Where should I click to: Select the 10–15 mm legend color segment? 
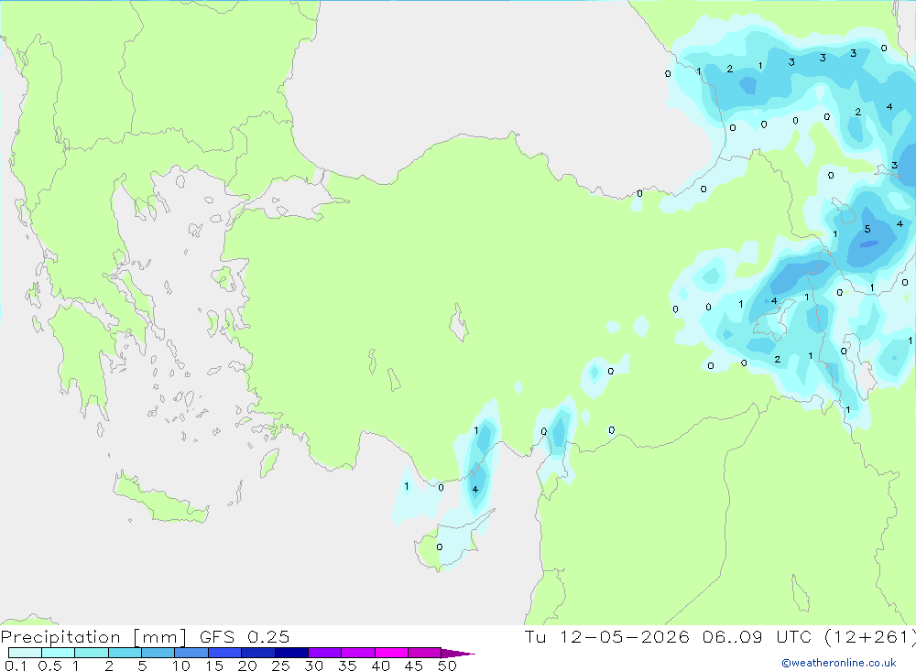click(191, 653)
